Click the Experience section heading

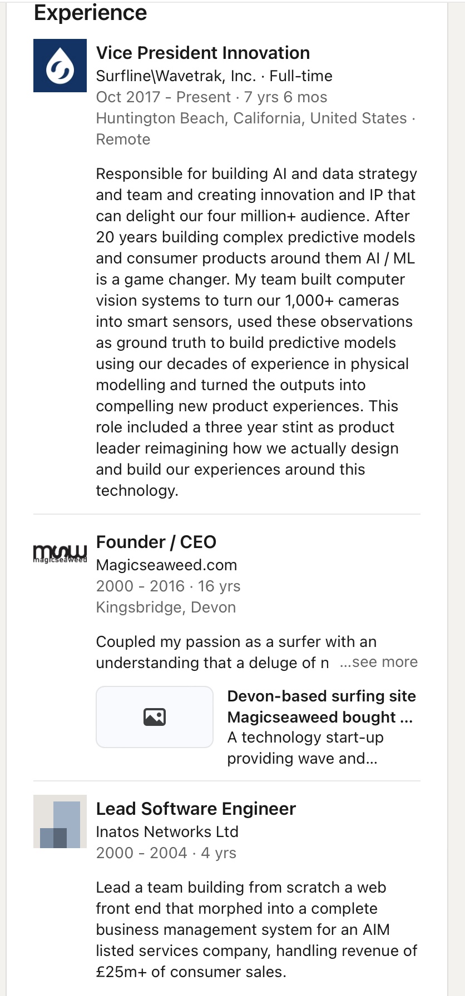pyautogui.click(x=91, y=13)
